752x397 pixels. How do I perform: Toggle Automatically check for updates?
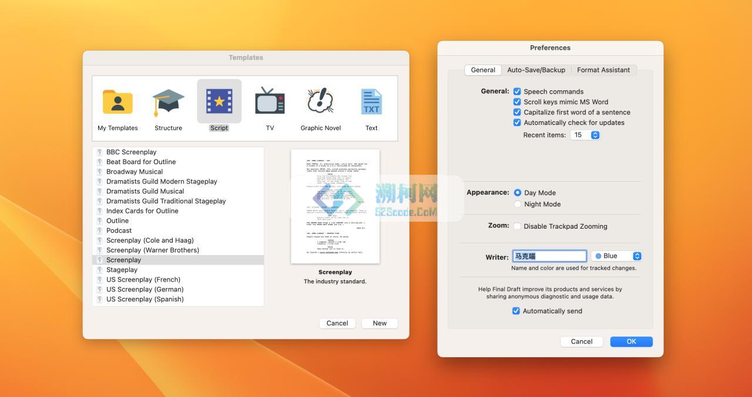click(x=517, y=123)
